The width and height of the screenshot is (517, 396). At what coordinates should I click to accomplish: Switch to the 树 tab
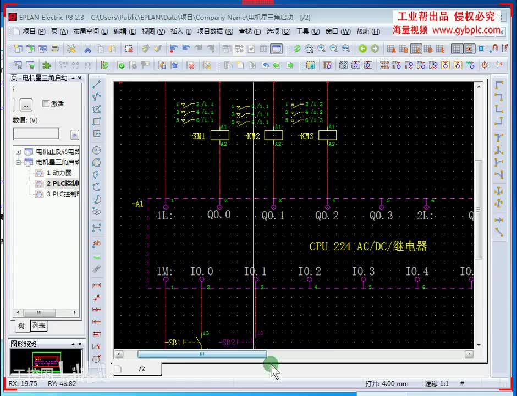pyautogui.click(x=21, y=326)
